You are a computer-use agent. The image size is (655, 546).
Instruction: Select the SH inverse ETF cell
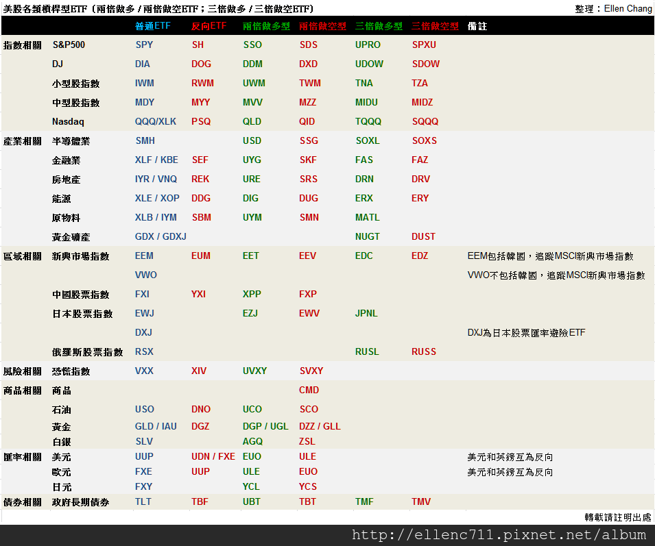point(198,45)
